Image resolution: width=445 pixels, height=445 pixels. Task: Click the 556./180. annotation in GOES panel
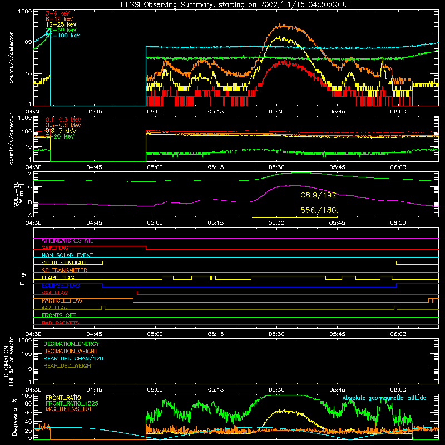click(x=319, y=210)
